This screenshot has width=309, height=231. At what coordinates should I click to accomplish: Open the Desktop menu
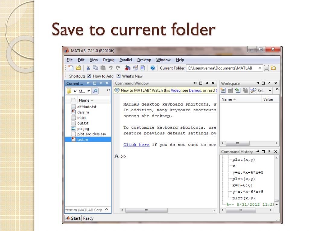click(x=144, y=60)
